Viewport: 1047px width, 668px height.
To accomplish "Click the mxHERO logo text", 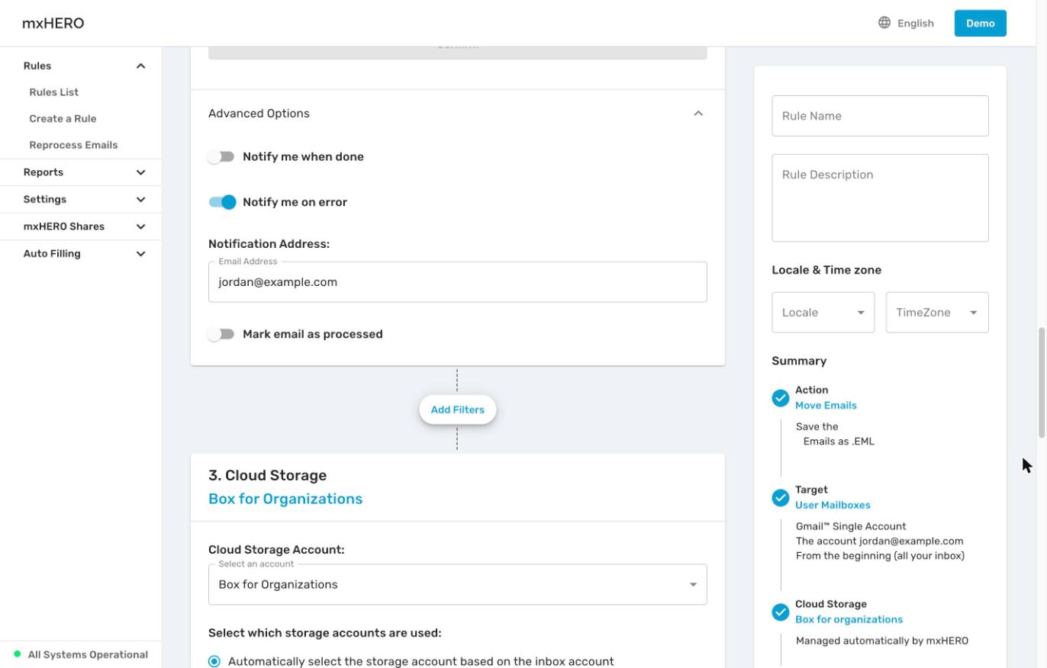I will pos(53,23).
